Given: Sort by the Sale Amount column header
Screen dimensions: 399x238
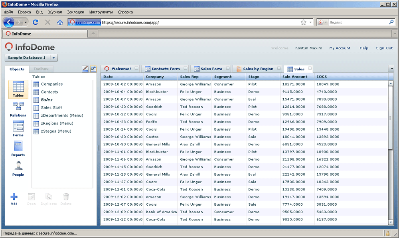Looking at the screenshot, I should click(x=297, y=77).
